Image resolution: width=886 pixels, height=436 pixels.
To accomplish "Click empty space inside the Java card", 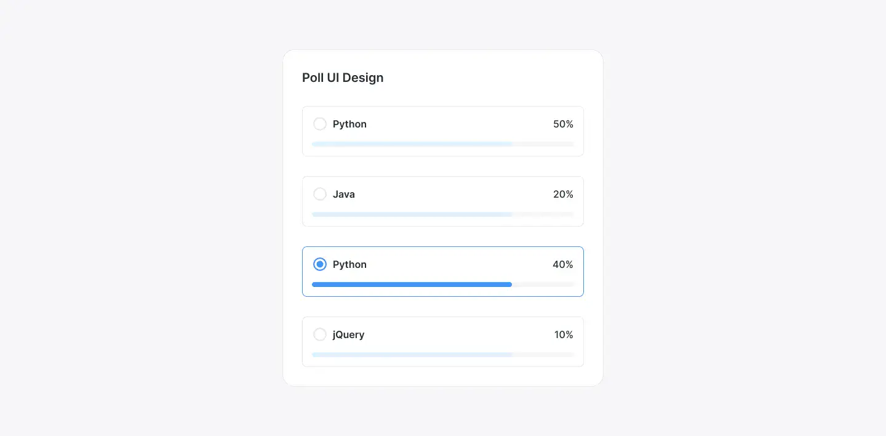I will click(x=455, y=195).
